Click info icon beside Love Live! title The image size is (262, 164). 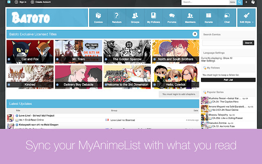coord(17,116)
